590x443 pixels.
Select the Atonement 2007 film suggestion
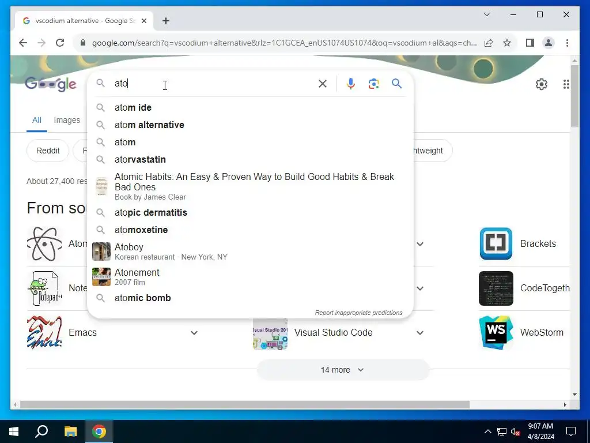pyautogui.click(x=250, y=277)
